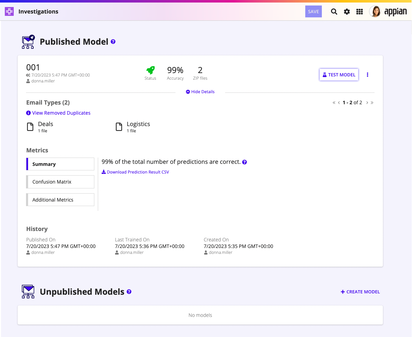Screen dimensions: 412x337
Task: Click the Deals email type name
Action: pos(45,124)
